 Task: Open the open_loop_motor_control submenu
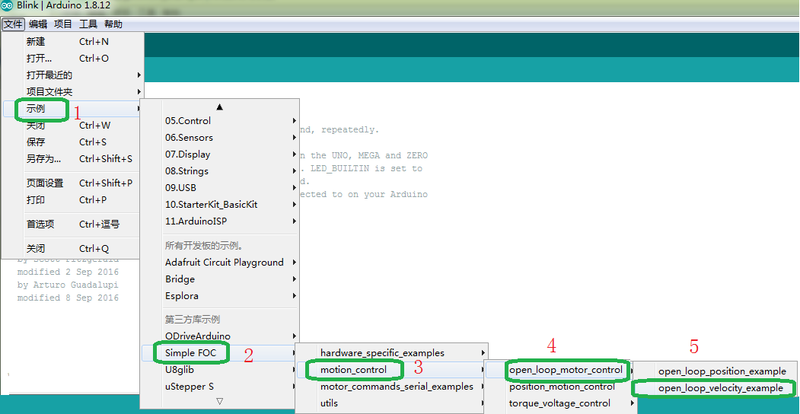pos(561,370)
